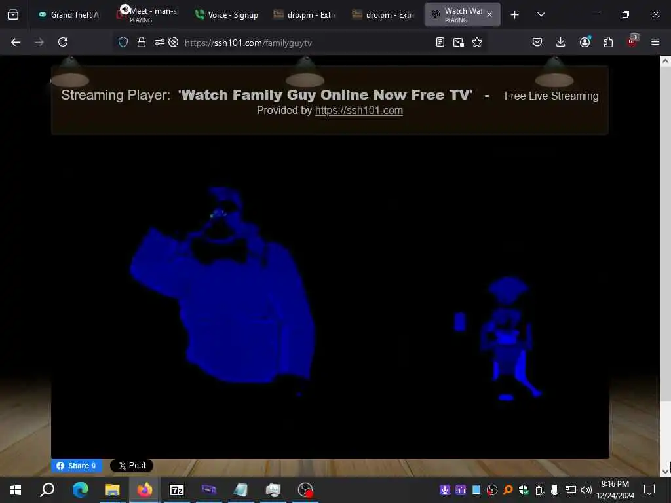Open OBS Studio from the taskbar

[305, 489]
